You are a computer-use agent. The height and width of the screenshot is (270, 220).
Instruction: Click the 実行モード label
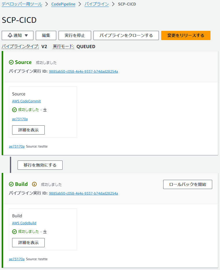point(63,46)
